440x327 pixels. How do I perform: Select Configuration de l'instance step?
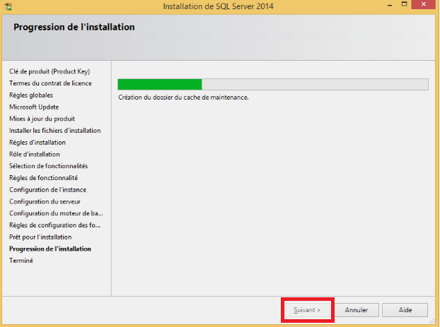pyautogui.click(x=47, y=190)
